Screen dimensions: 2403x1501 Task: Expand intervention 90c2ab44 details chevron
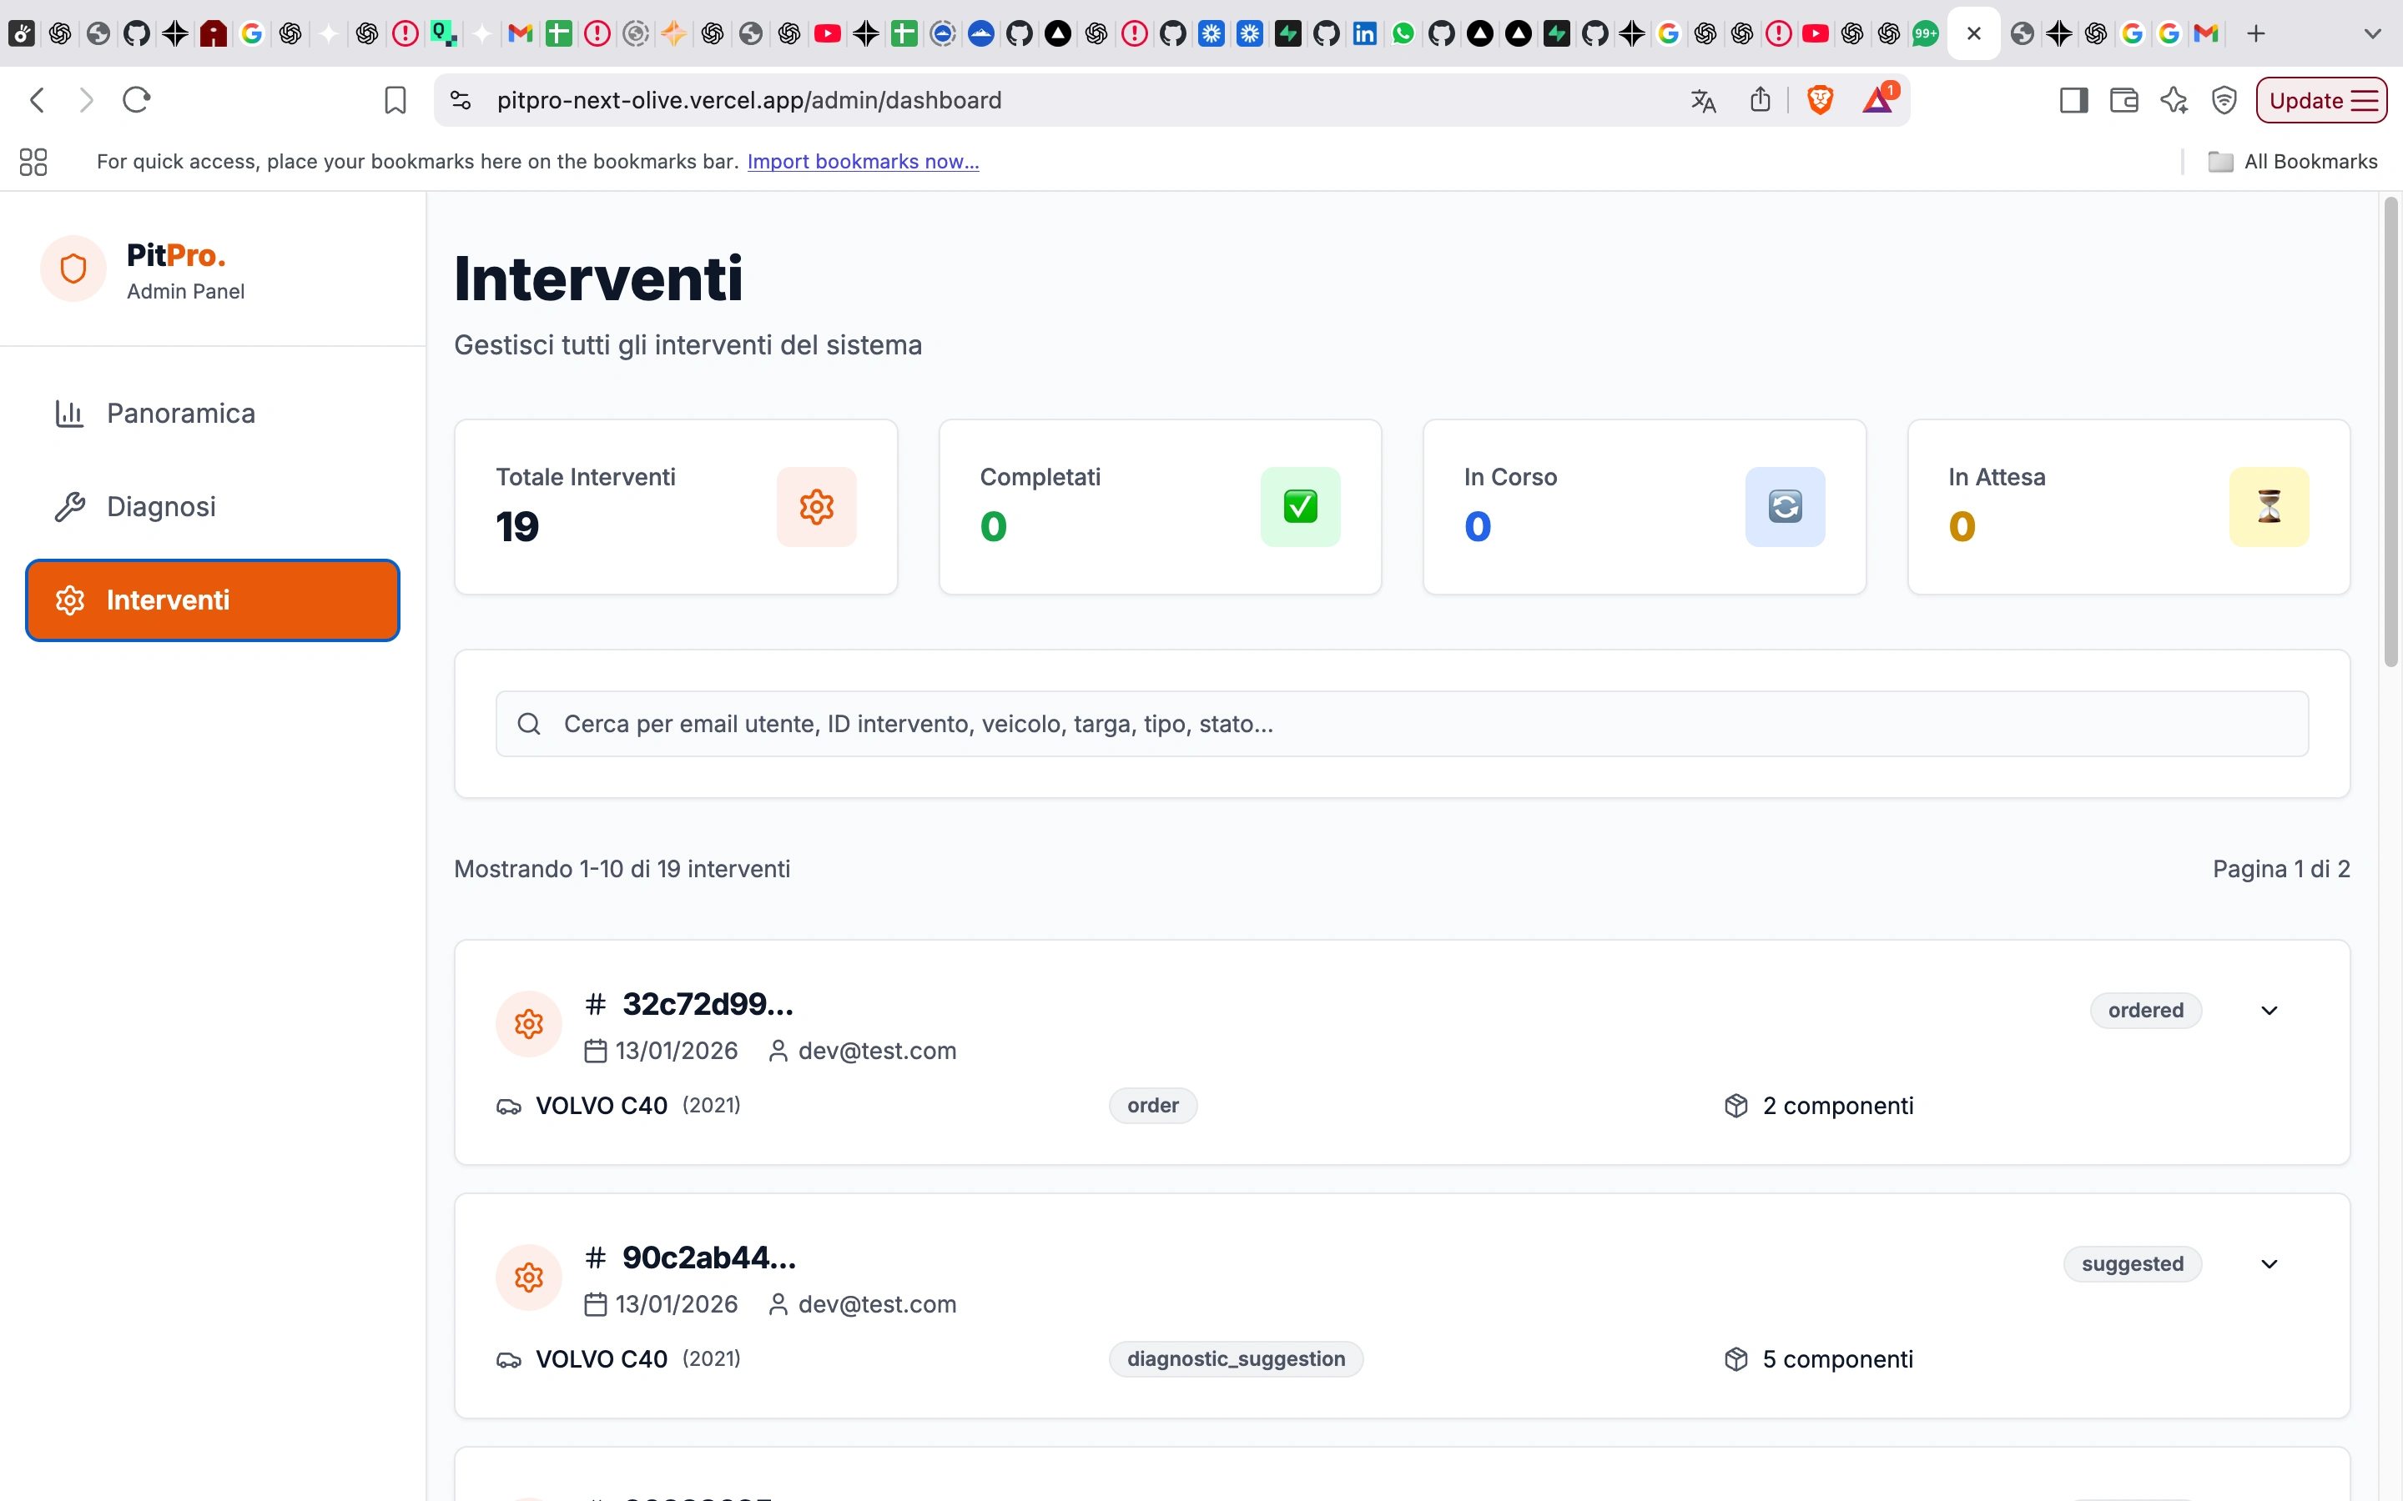[x=2269, y=1263]
